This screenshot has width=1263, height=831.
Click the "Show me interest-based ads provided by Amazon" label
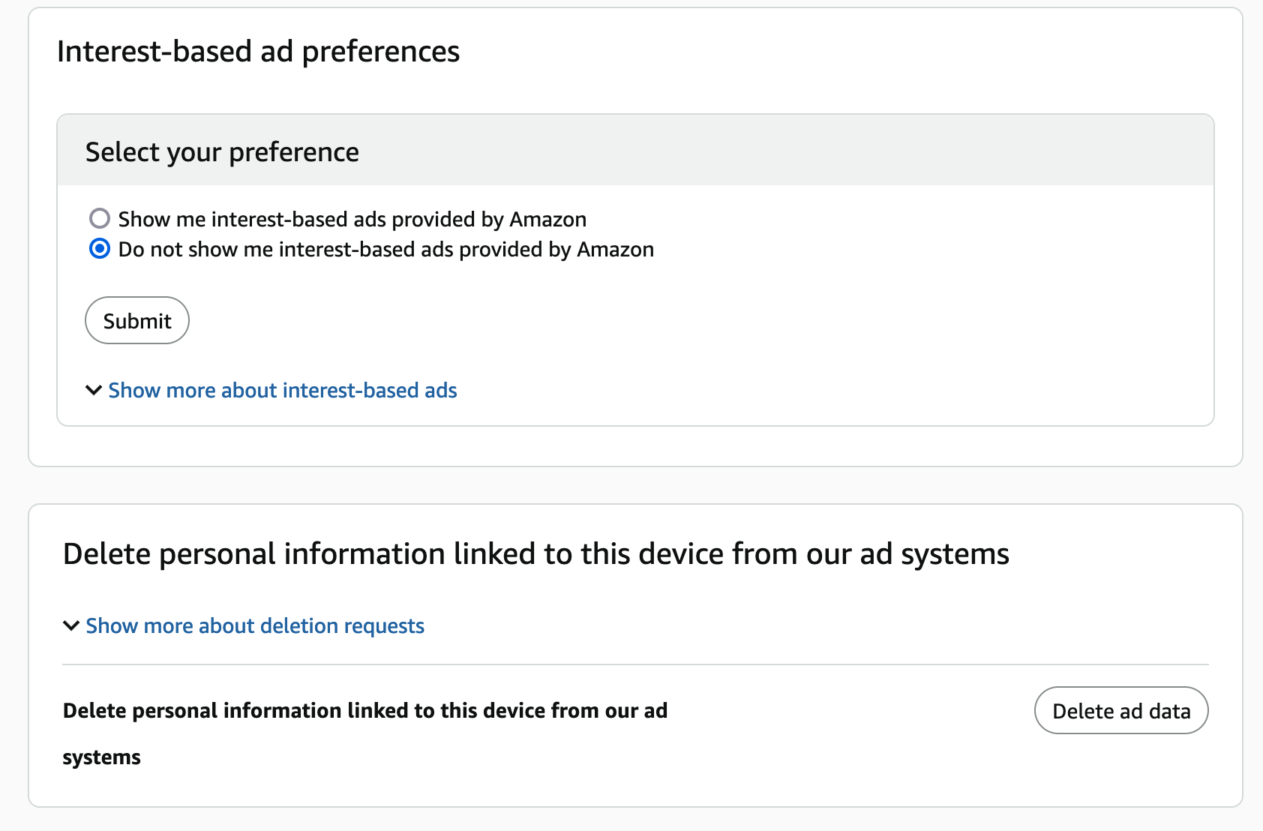352,219
